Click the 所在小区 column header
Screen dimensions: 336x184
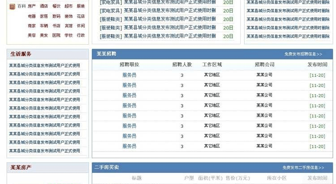[x=277, y=178]
